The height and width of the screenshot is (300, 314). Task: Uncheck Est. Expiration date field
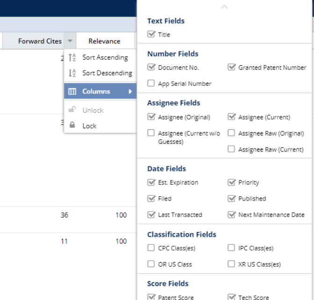coord(151,182)
